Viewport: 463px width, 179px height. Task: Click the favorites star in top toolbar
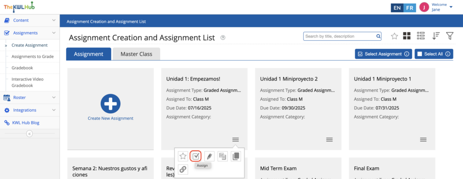[394, 36]
